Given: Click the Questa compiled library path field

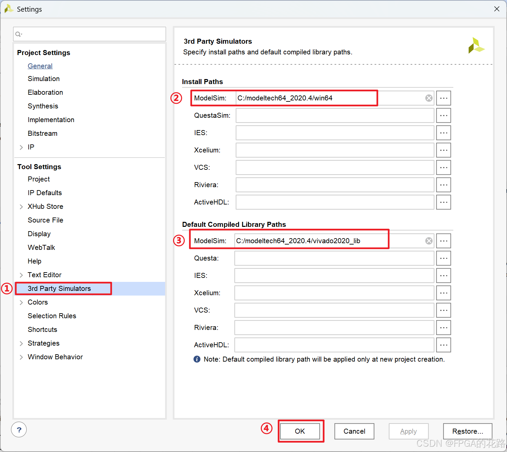Looking at the screenshot, I should (x=334, y=258).
